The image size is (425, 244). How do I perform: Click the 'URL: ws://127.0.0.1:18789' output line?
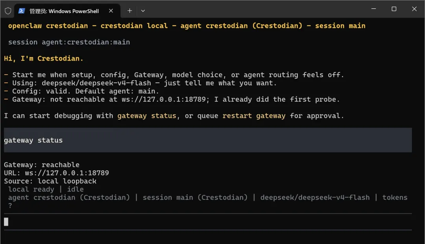[56, 173]
